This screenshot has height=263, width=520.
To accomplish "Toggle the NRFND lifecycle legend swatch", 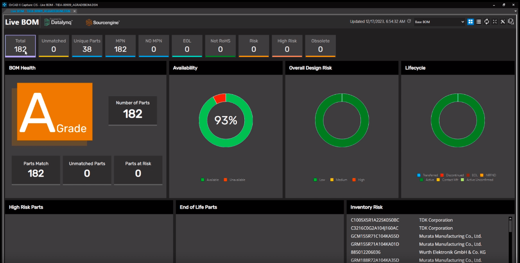I will coord(482,175).
